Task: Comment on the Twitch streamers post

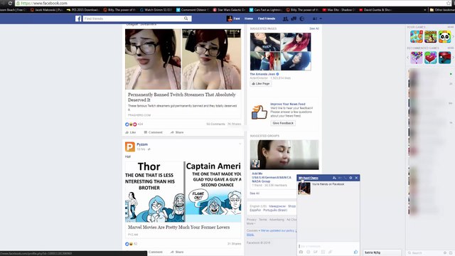Action: pos(154,132)
